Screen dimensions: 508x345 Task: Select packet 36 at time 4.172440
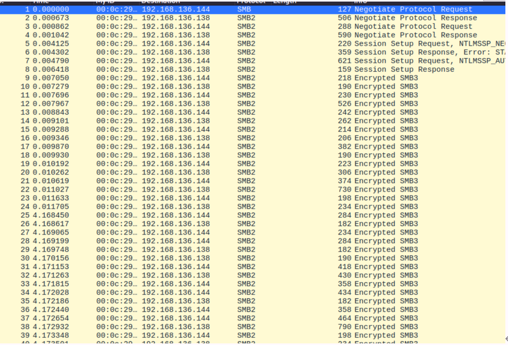pos(253,310)
